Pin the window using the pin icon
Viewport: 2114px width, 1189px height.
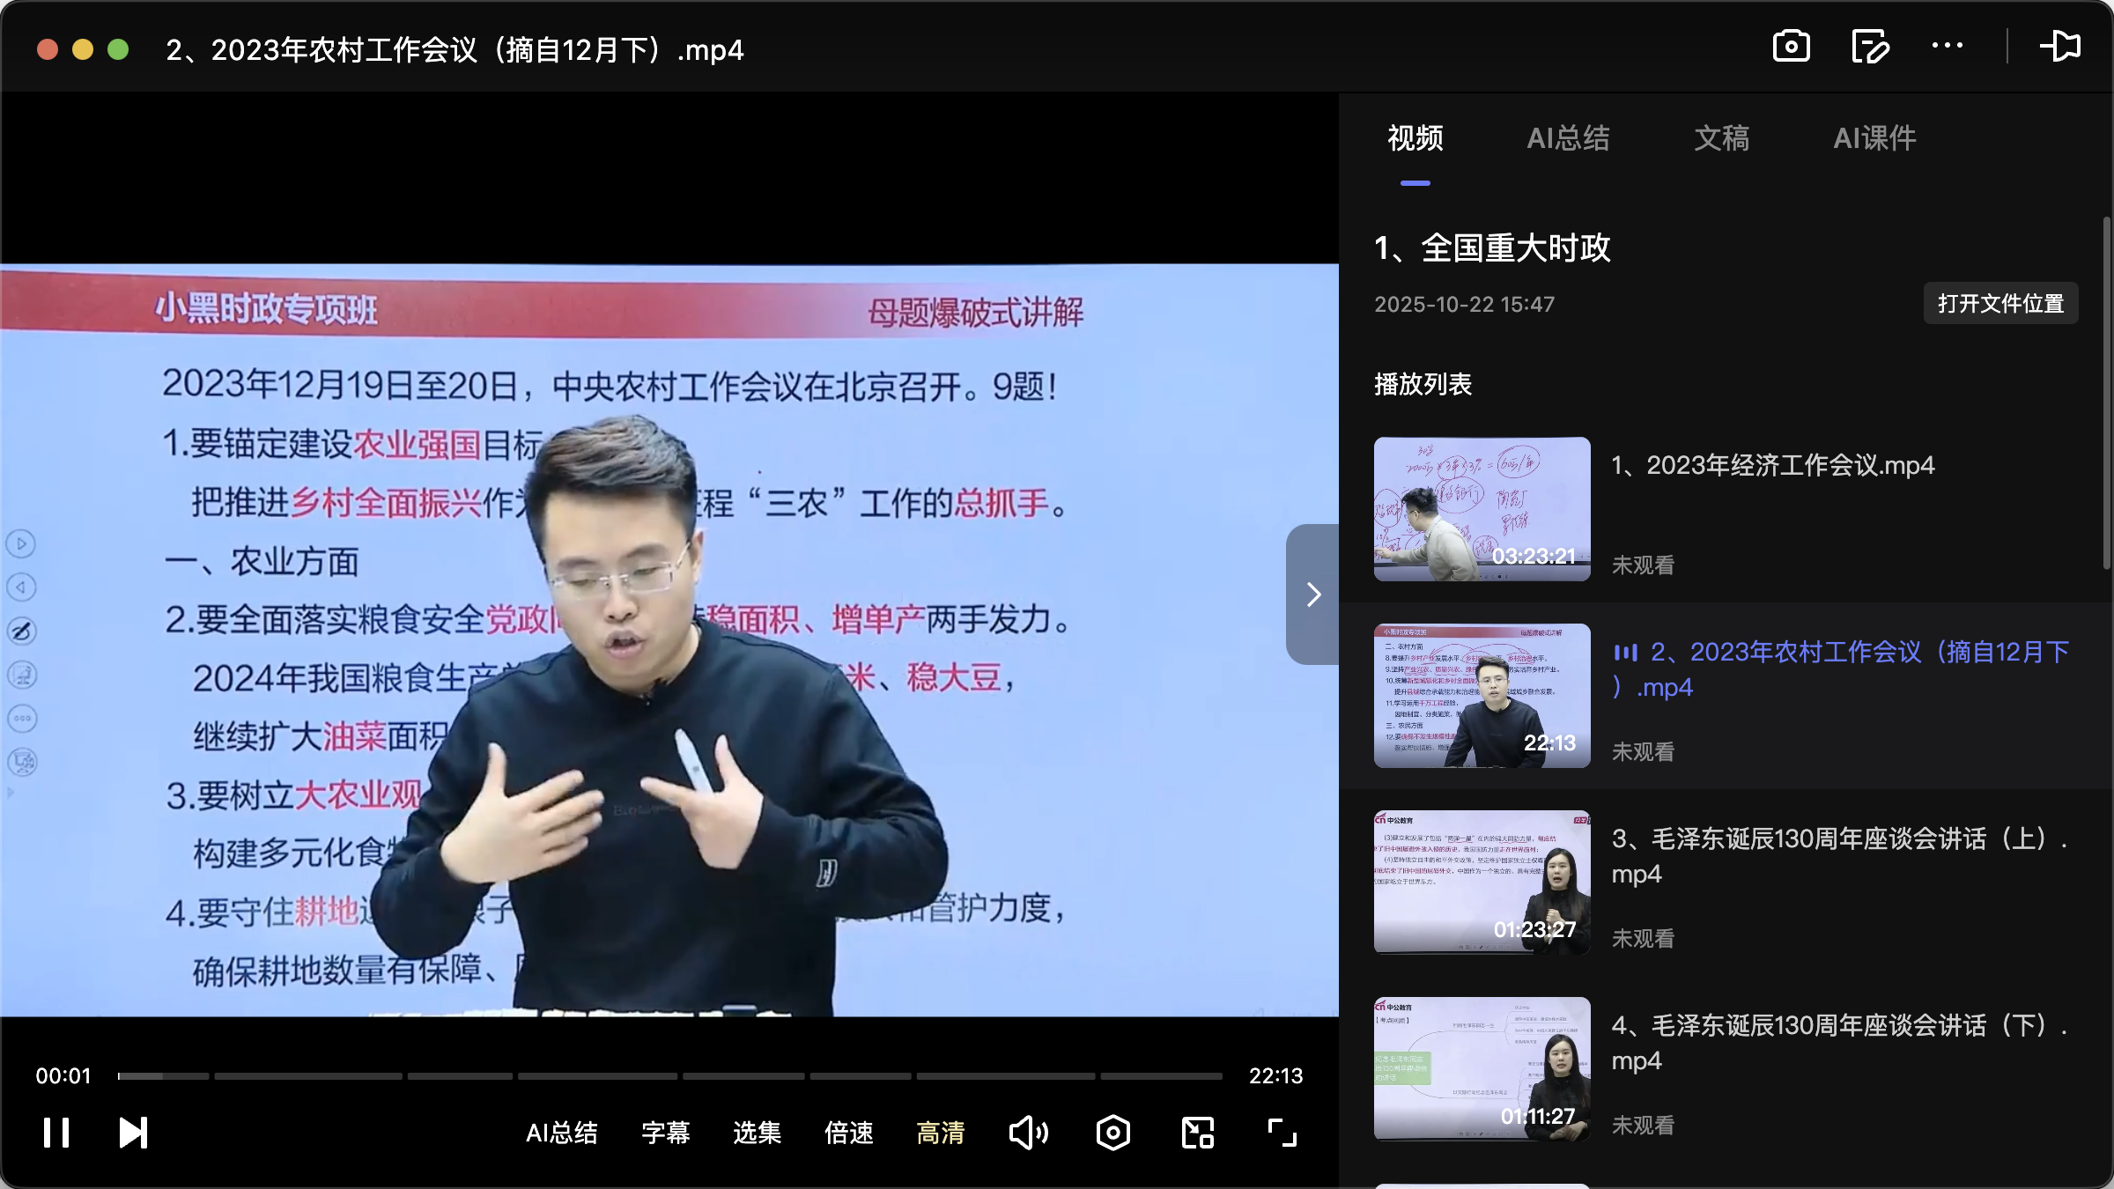click(x=2062, y=47)
